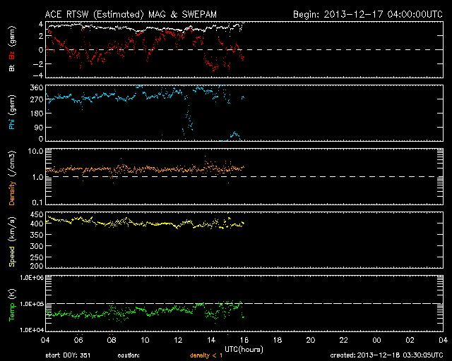This screenshot has height=361, width=452.
Task: Click the '450' value on Speed axis
Action: click(x=37, y=215)
